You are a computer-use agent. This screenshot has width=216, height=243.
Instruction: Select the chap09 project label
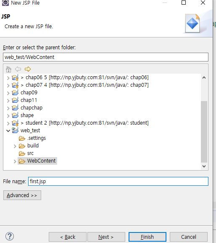pos(29,93)
